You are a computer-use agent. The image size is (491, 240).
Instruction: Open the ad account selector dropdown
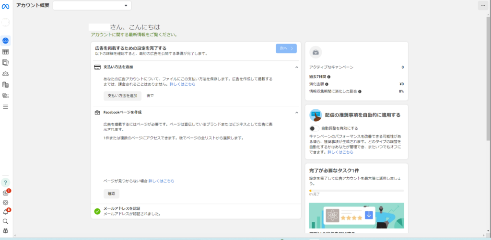pos(92,5)
